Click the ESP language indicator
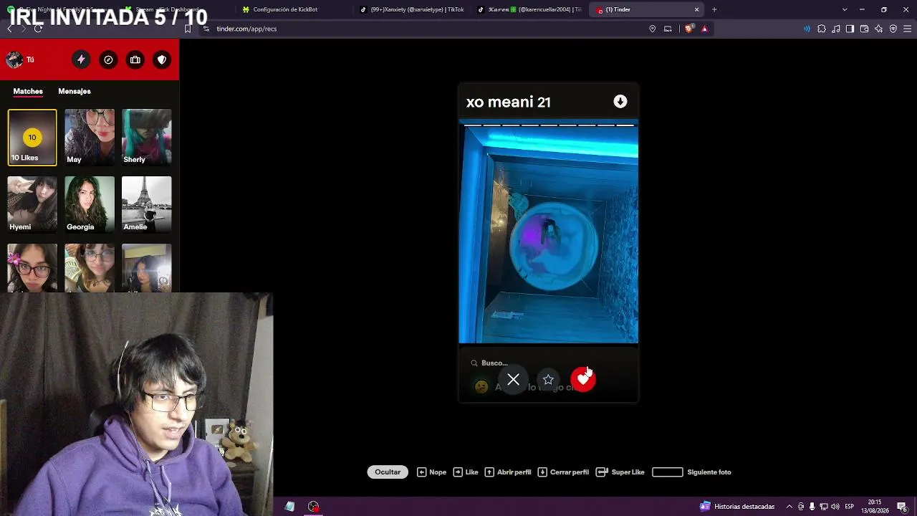 pyautogui.click(x=849, y=507)
